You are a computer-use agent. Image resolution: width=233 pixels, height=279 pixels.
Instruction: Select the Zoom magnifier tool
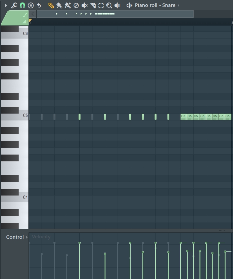pyautogui.click(x=109, y=5)
